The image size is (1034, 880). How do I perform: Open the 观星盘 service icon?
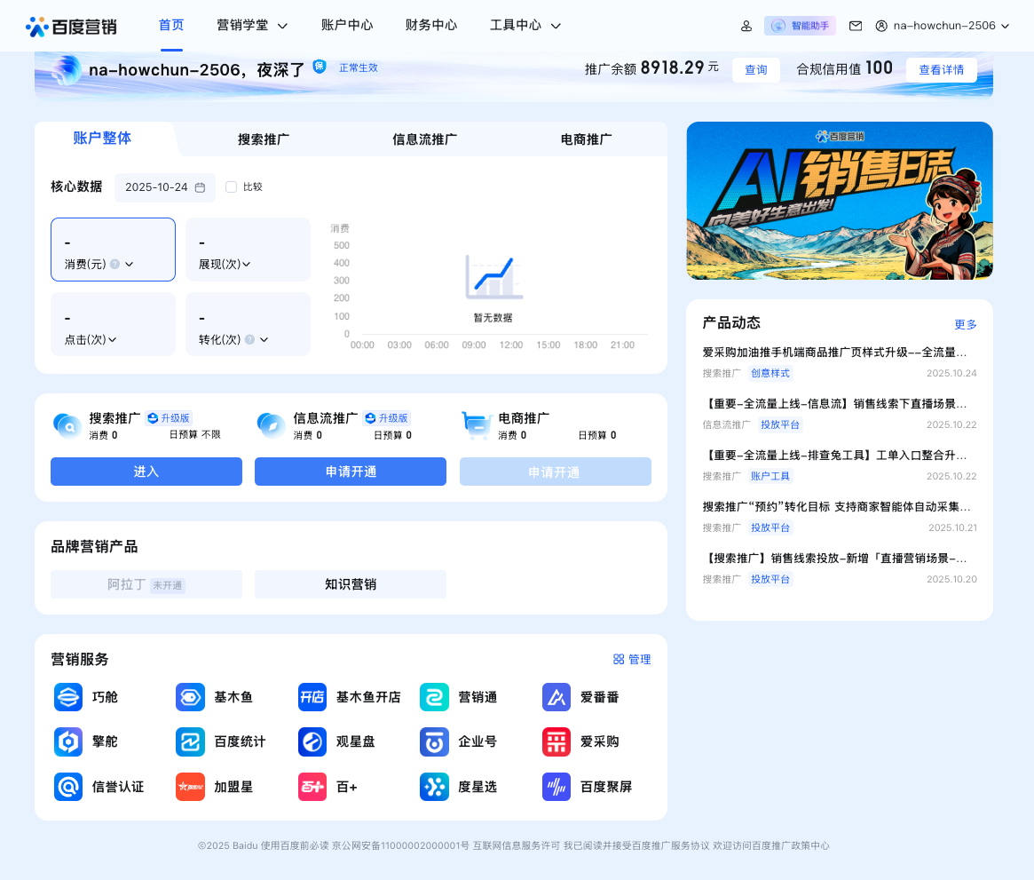(312, 741)
